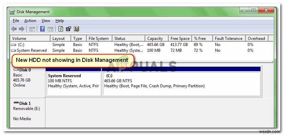Sort by the Layout column header
Image resolution: width=284 pixels, height=135 pixels.
(x=61, y=39)
